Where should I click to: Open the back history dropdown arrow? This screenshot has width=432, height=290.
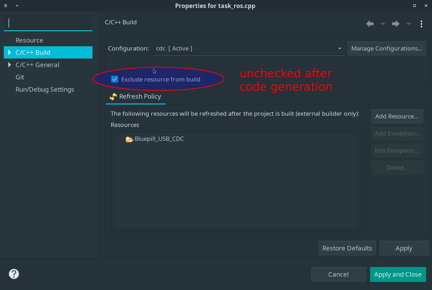tap(383, 24)
